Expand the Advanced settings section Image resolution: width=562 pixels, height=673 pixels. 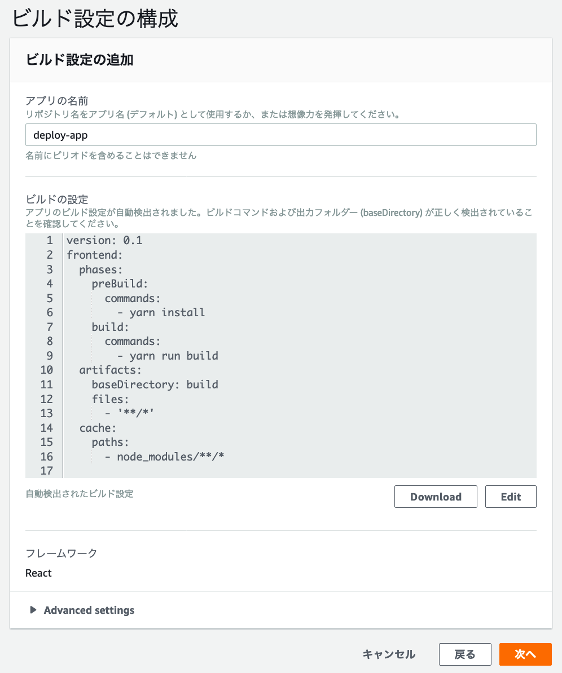click(82, 610)
